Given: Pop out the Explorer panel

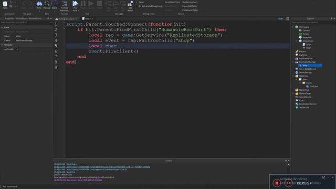Looking at the screenshot, I should coord(331,19).
